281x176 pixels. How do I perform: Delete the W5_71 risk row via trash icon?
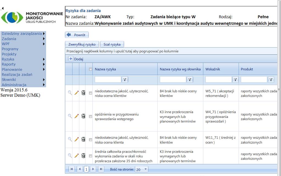coord(83,93)
